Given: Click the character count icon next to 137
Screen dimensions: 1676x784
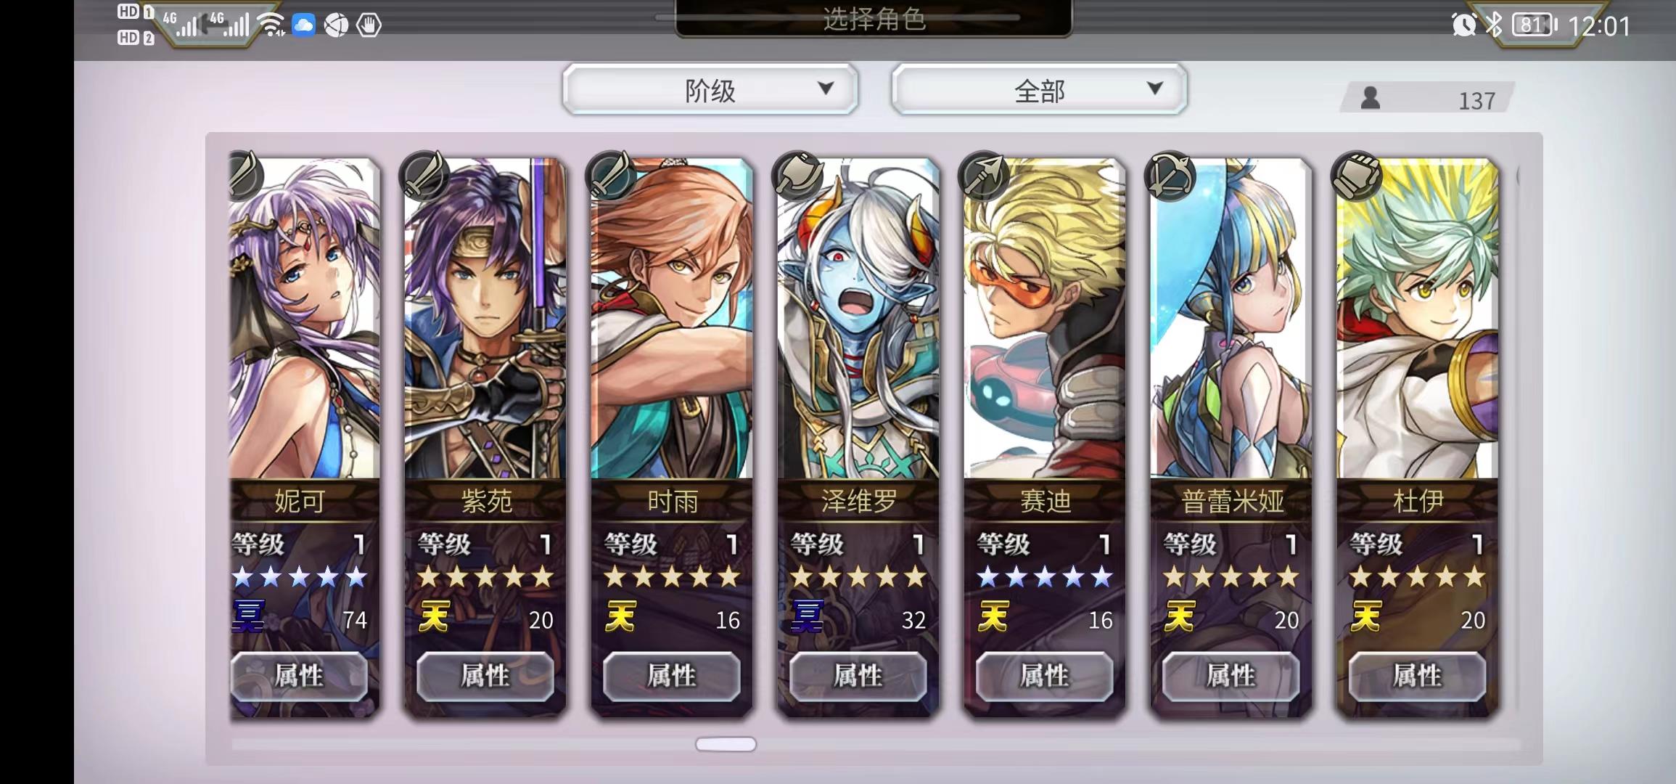Looking at the screenshot, I should point(1371,98).
